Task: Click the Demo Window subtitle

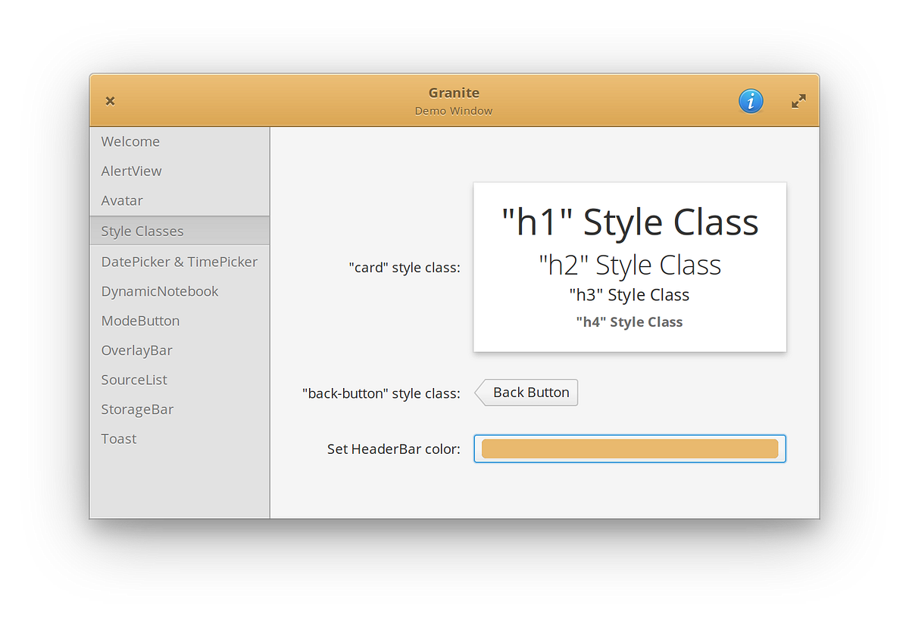Action: pyautogui.click(x=454, y=111)
